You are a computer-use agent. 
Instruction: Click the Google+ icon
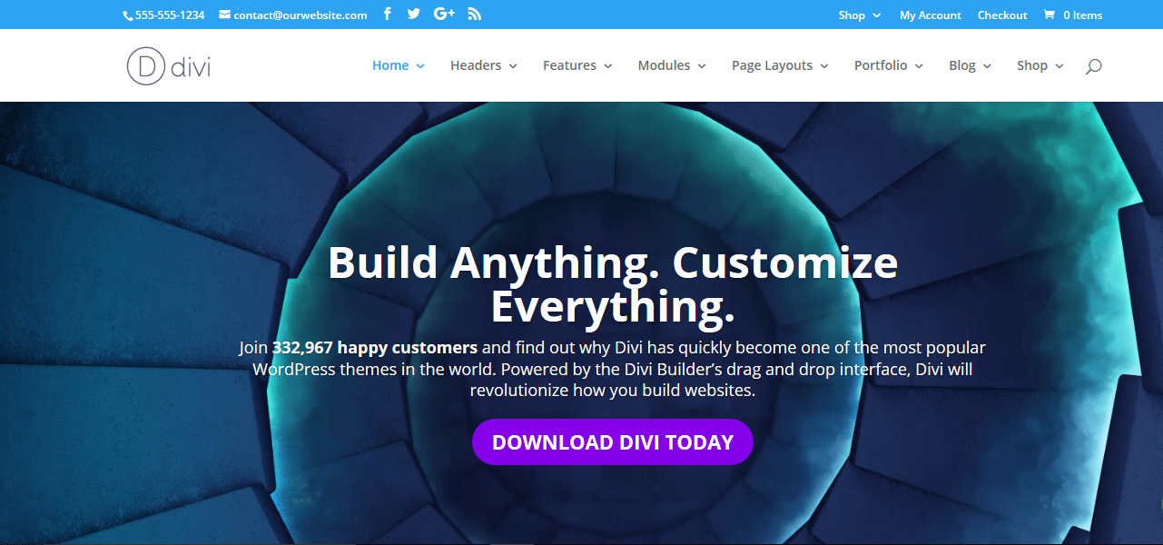pos(444,14)
